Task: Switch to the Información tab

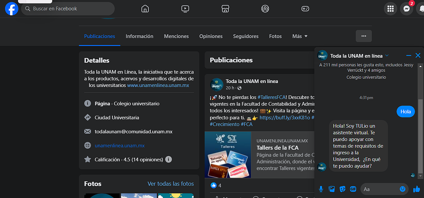Action: [139, 36]
